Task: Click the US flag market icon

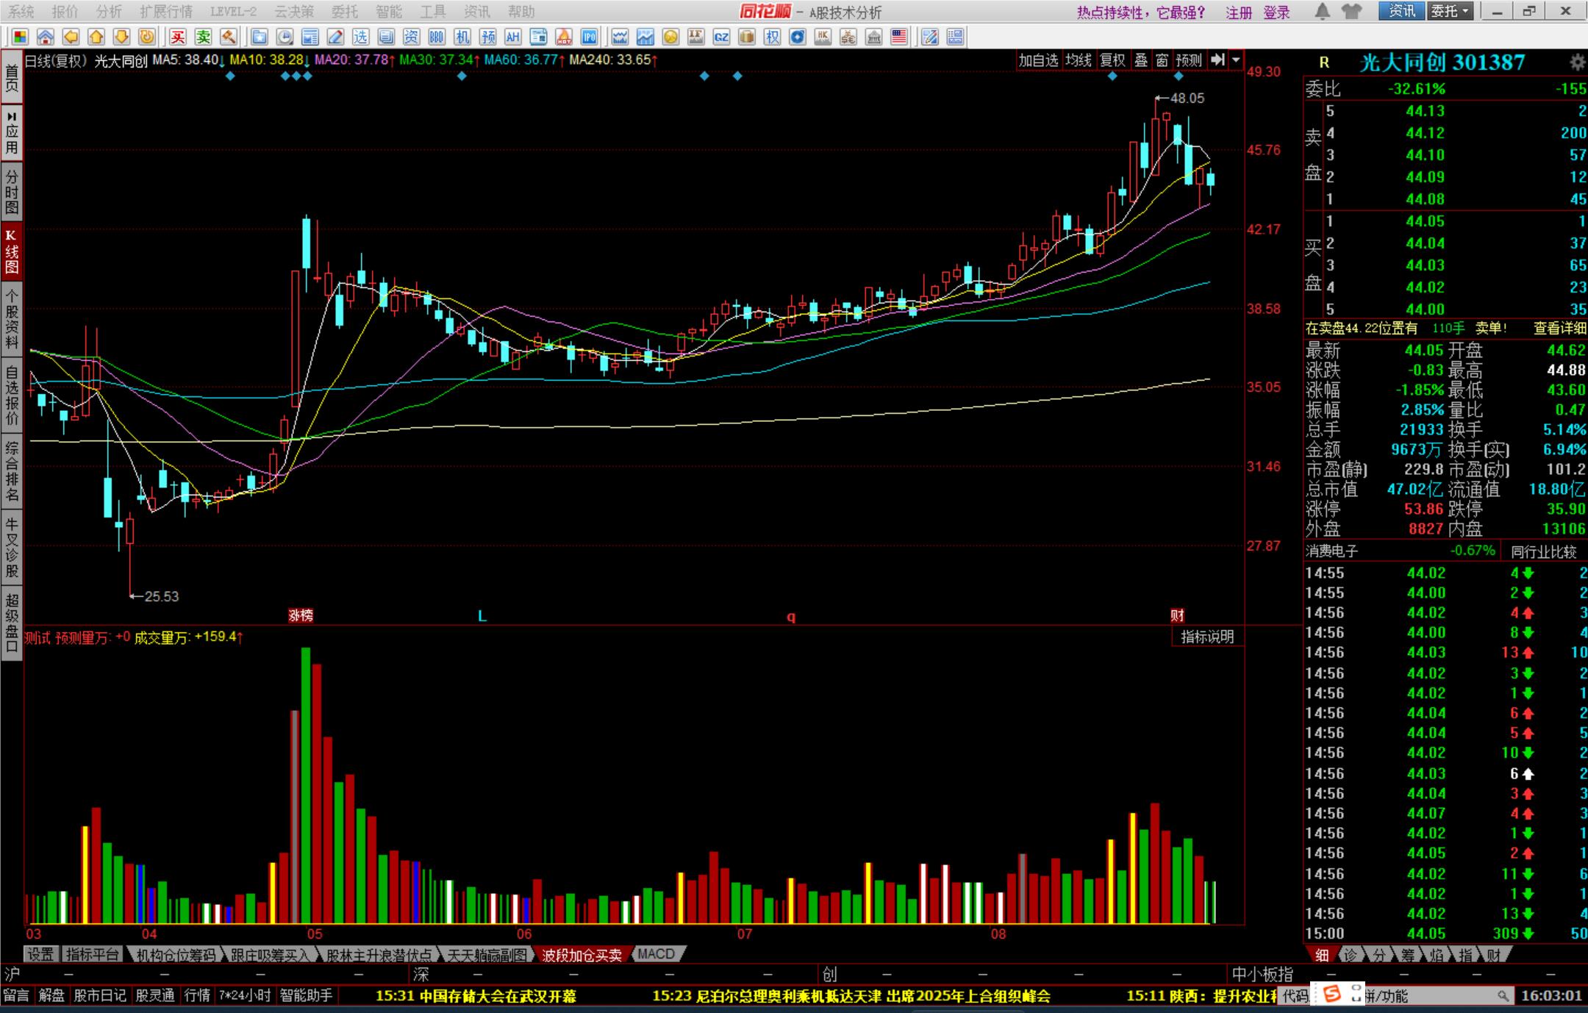Action: point(898,37)
